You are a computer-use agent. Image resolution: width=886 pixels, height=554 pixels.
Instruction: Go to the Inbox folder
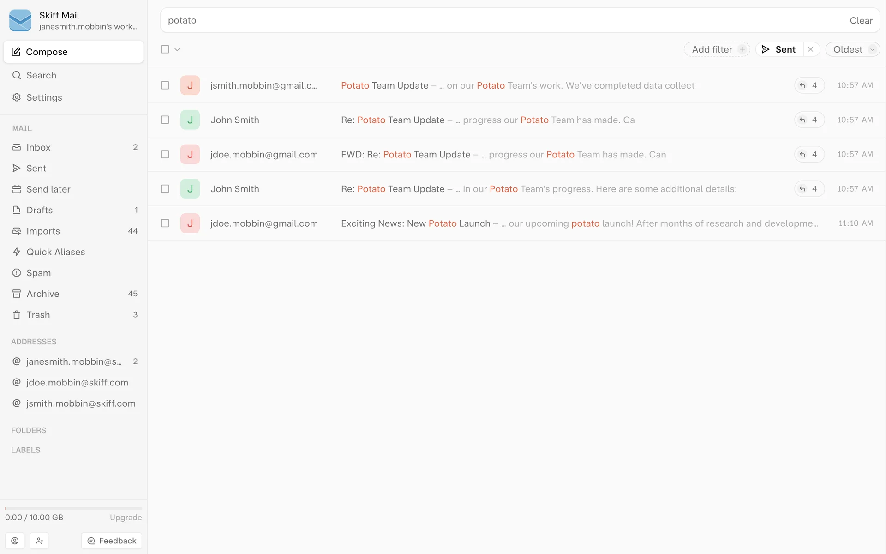point(38,147)
